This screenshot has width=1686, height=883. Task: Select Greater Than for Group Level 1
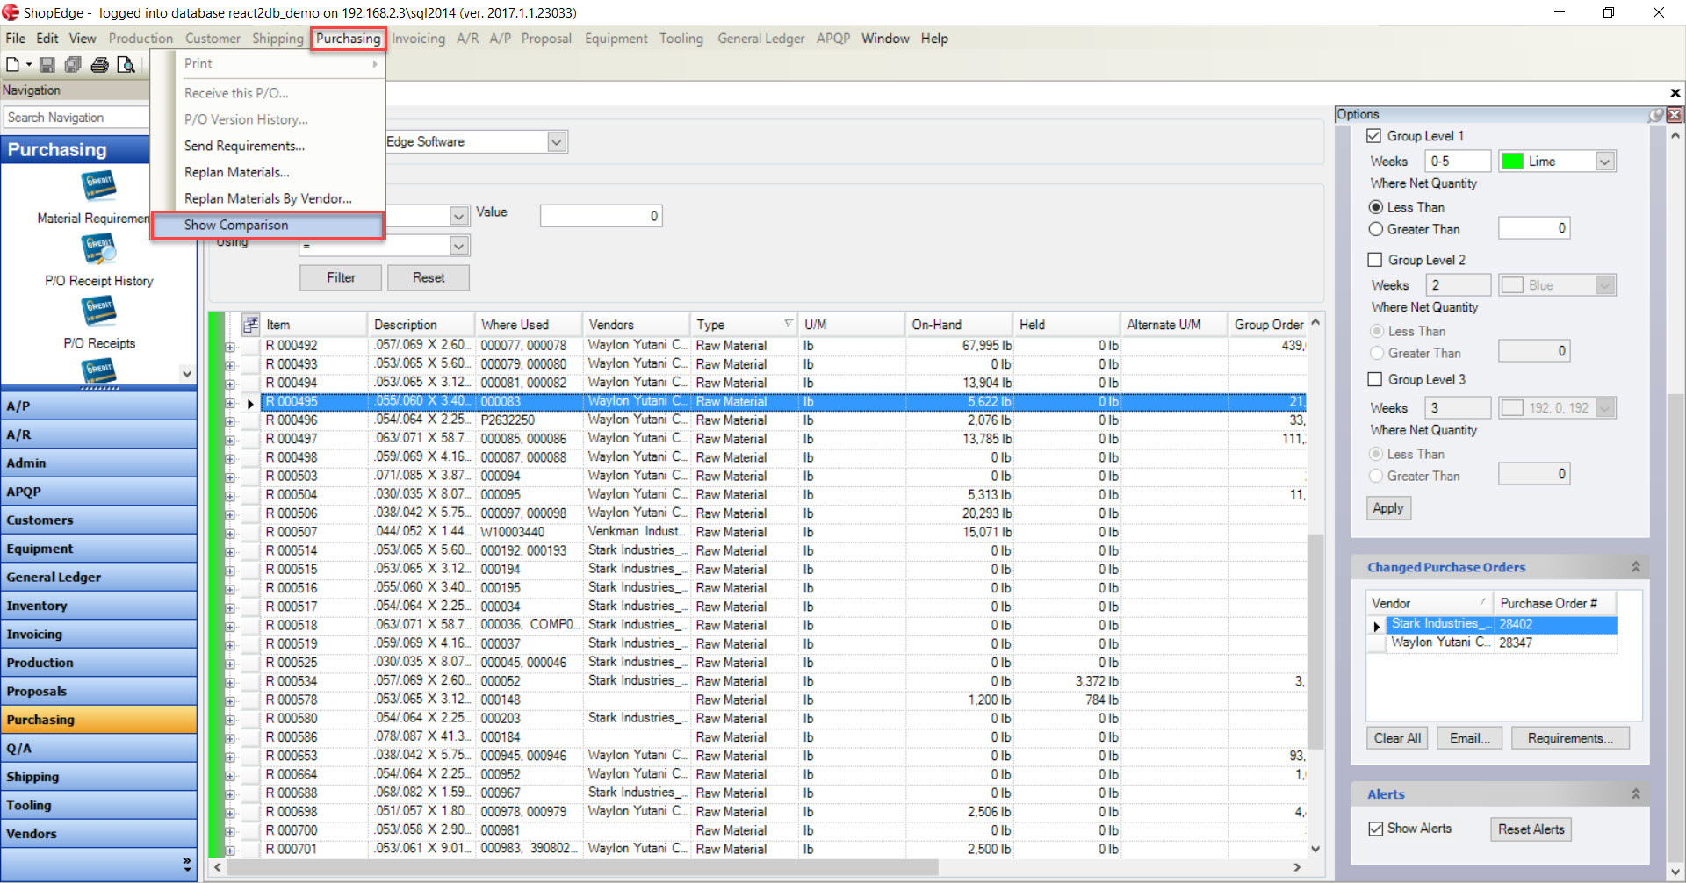pyautogui.click(x=1376, y=229)
